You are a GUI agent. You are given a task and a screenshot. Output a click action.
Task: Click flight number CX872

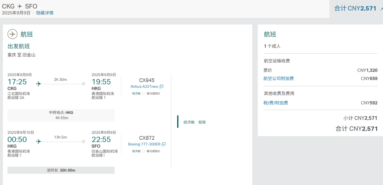pos(147,138)
